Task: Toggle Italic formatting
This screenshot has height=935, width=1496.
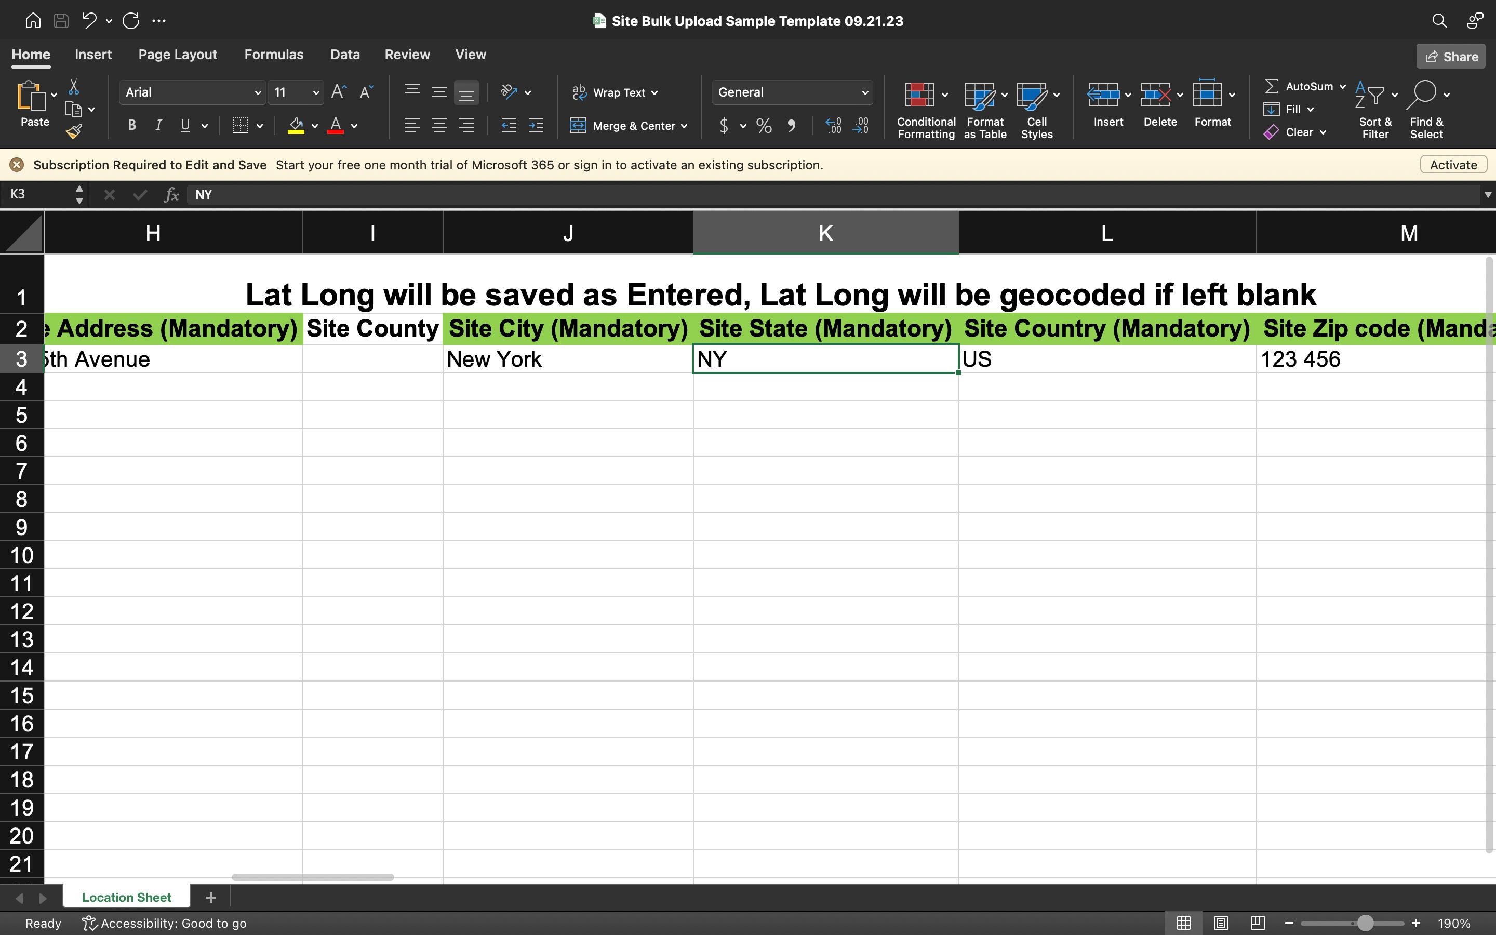Action: 158,126
